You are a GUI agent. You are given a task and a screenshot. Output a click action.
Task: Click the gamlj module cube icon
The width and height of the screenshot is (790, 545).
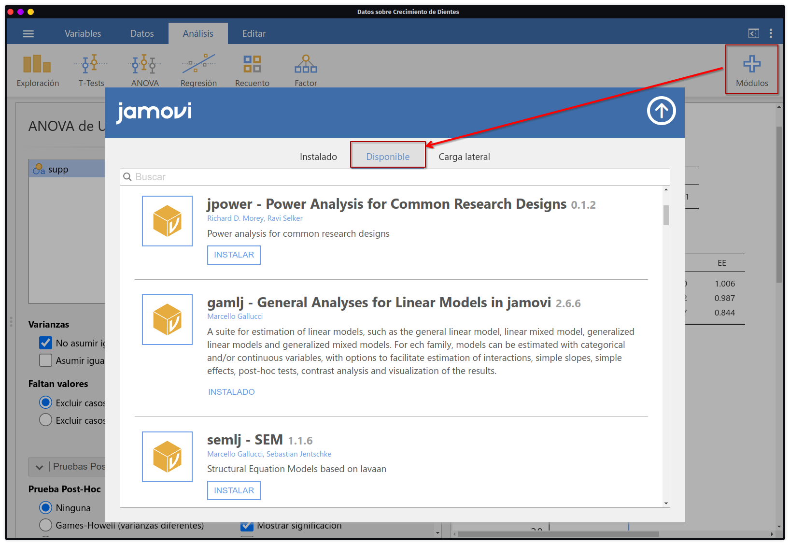167,319
